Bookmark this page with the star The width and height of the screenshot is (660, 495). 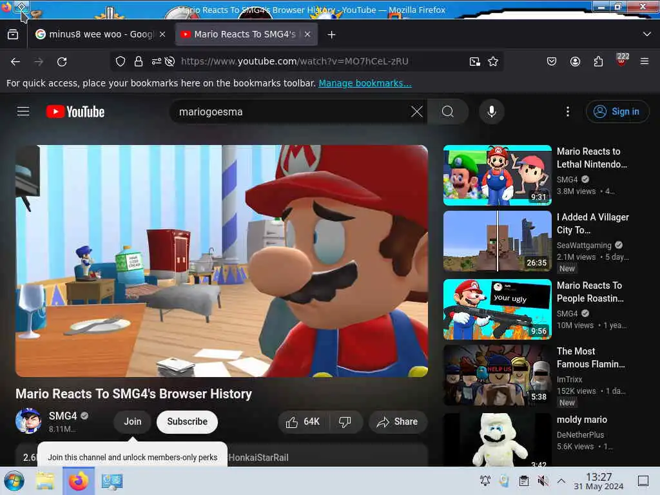click(x=493, y=61)
